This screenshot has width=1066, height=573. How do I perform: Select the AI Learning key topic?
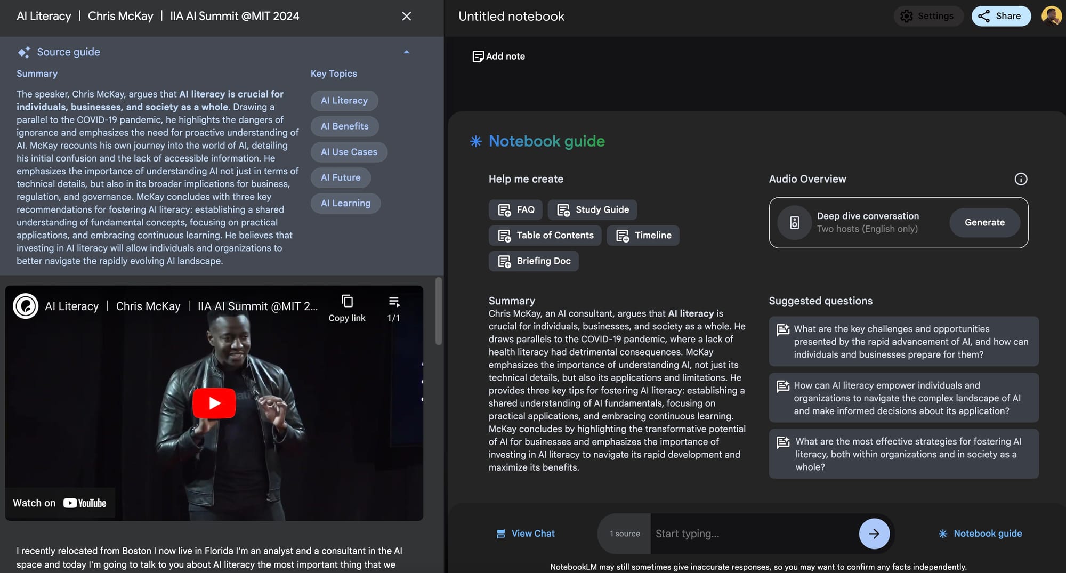(x=345, y=203)
